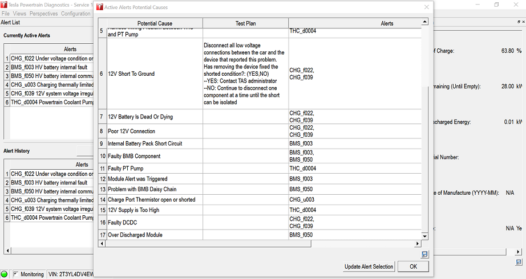Click the save icon in the right panel

(x=519, y=262)
